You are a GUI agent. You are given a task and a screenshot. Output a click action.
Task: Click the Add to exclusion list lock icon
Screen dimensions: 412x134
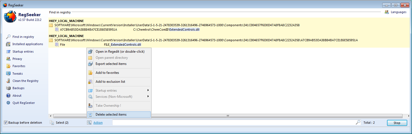(x=90, y=82)
